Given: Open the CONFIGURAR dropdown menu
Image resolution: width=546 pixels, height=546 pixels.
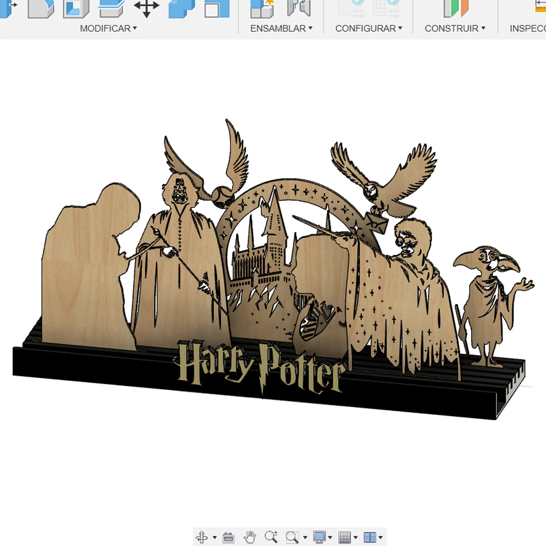Looking at the screenshot, I should point(369,28).
